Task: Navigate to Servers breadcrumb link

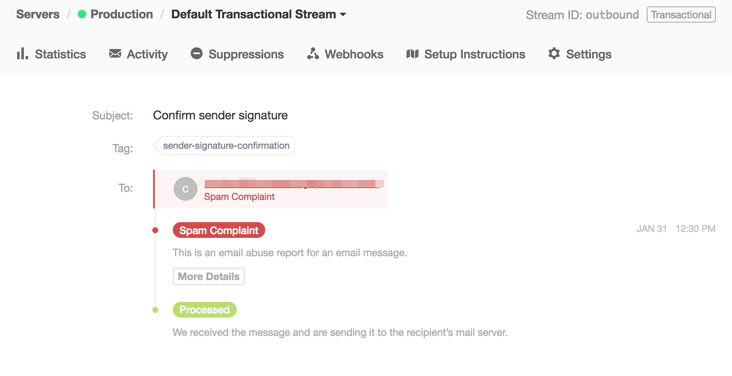Action: (x=38, y=14)
